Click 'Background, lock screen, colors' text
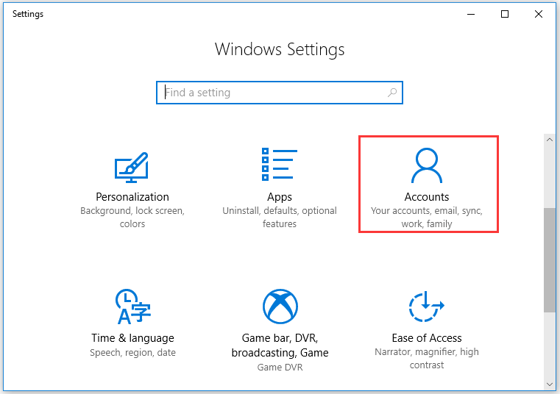This screenshot has width=560, height=394. (132, 217)
